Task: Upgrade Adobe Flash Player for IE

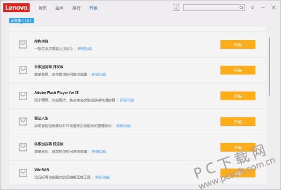Action: point(238,96)
